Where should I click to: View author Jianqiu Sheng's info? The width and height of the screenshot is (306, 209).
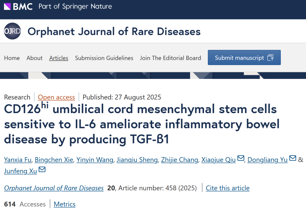137,160
